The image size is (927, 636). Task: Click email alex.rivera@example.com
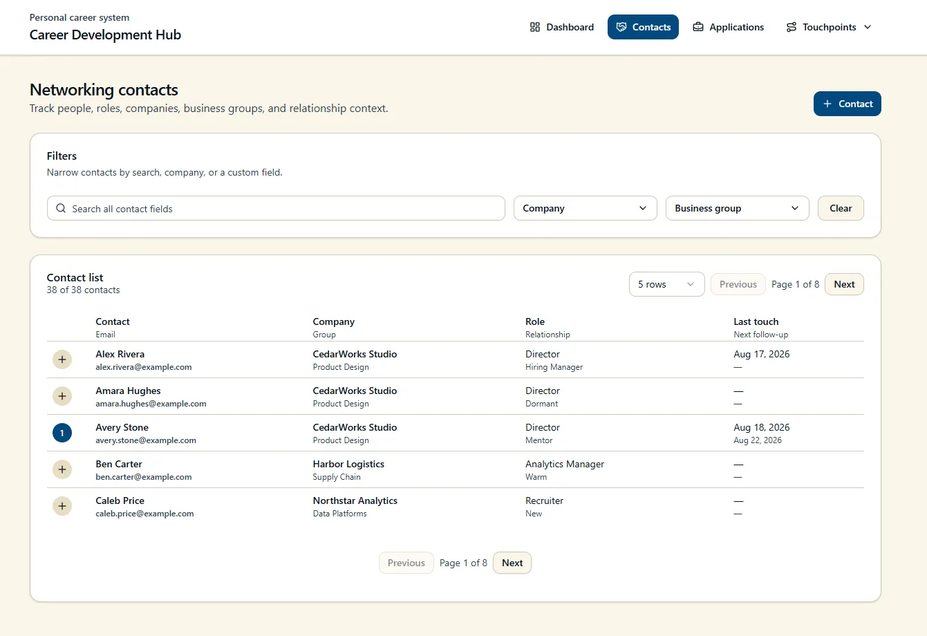click(x=144, y=367)
